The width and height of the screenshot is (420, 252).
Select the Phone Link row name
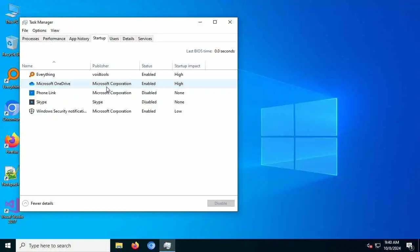point(46,93)
